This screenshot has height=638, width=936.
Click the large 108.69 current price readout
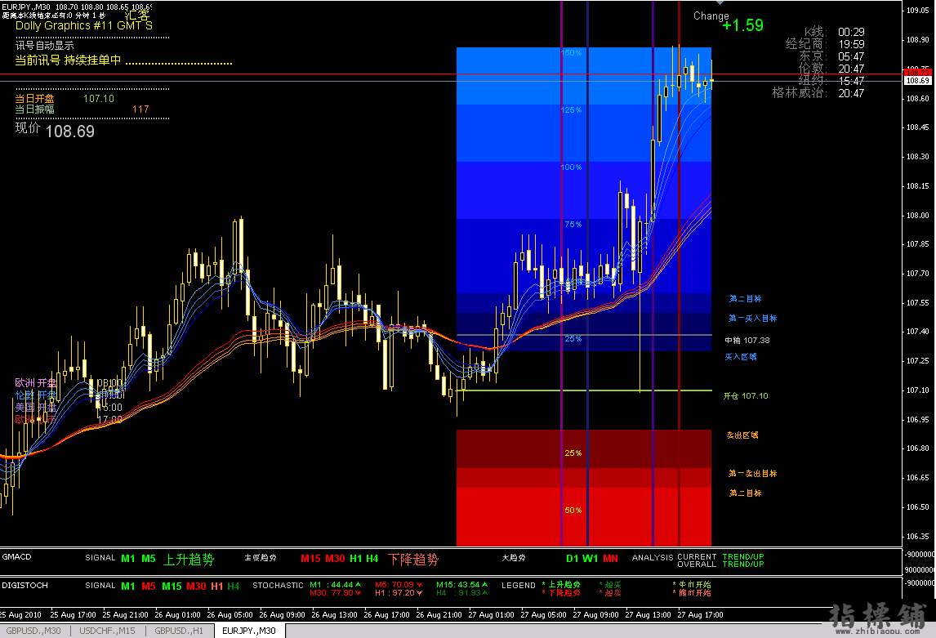point(69,132)
